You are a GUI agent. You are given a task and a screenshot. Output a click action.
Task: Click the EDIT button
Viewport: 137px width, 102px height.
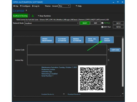(x=96, y=23)
